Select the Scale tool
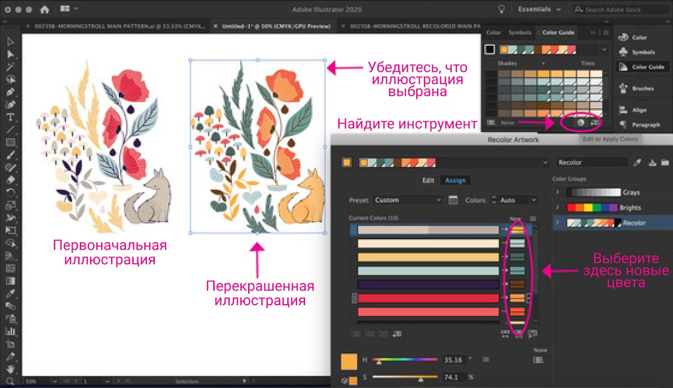673x388 pixels. [11, 205]
